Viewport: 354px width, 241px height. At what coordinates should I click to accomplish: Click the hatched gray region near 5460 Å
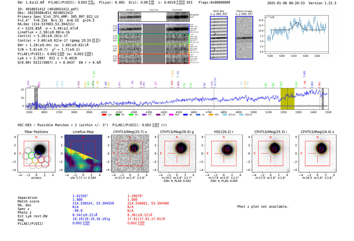[323, 99]
